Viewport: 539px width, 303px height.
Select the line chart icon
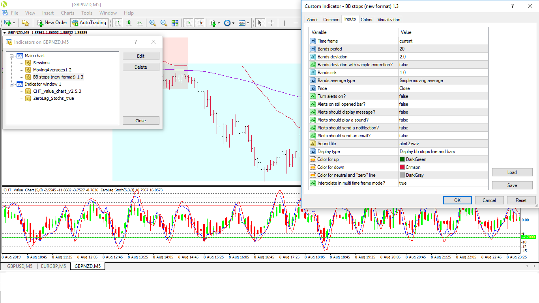pos(140,23)
